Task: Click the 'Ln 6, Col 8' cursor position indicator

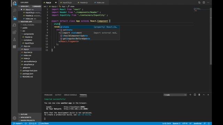Action: (167, 124)
